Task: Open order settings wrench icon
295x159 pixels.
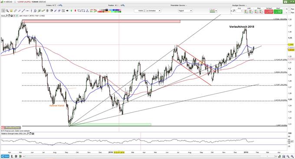Action: (x=234, y=11)
